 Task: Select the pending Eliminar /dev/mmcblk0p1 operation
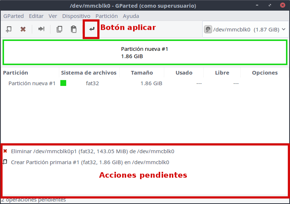(93, 151)
